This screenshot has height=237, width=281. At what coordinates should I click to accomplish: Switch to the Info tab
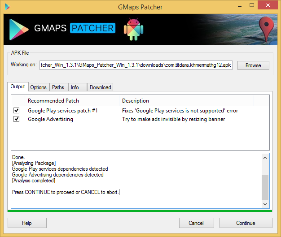tap(77, 87)
